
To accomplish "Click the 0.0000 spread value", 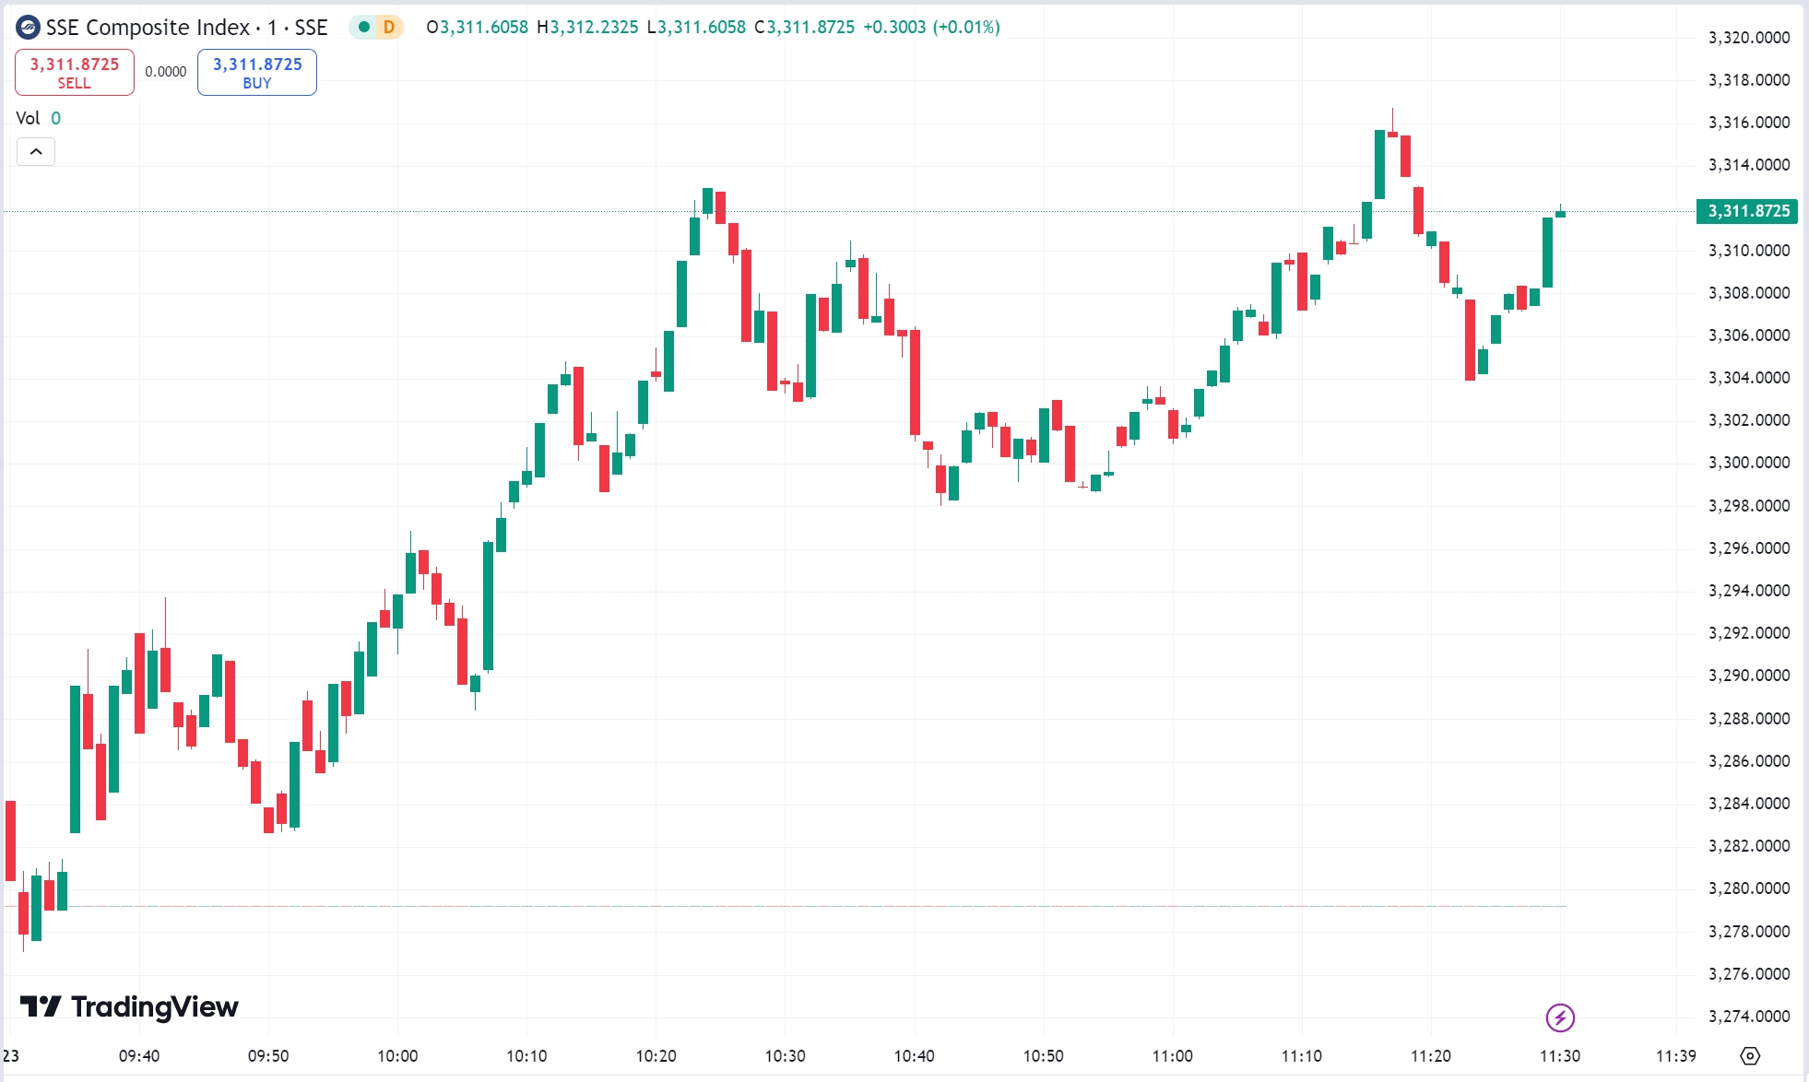I will point(165,71).
